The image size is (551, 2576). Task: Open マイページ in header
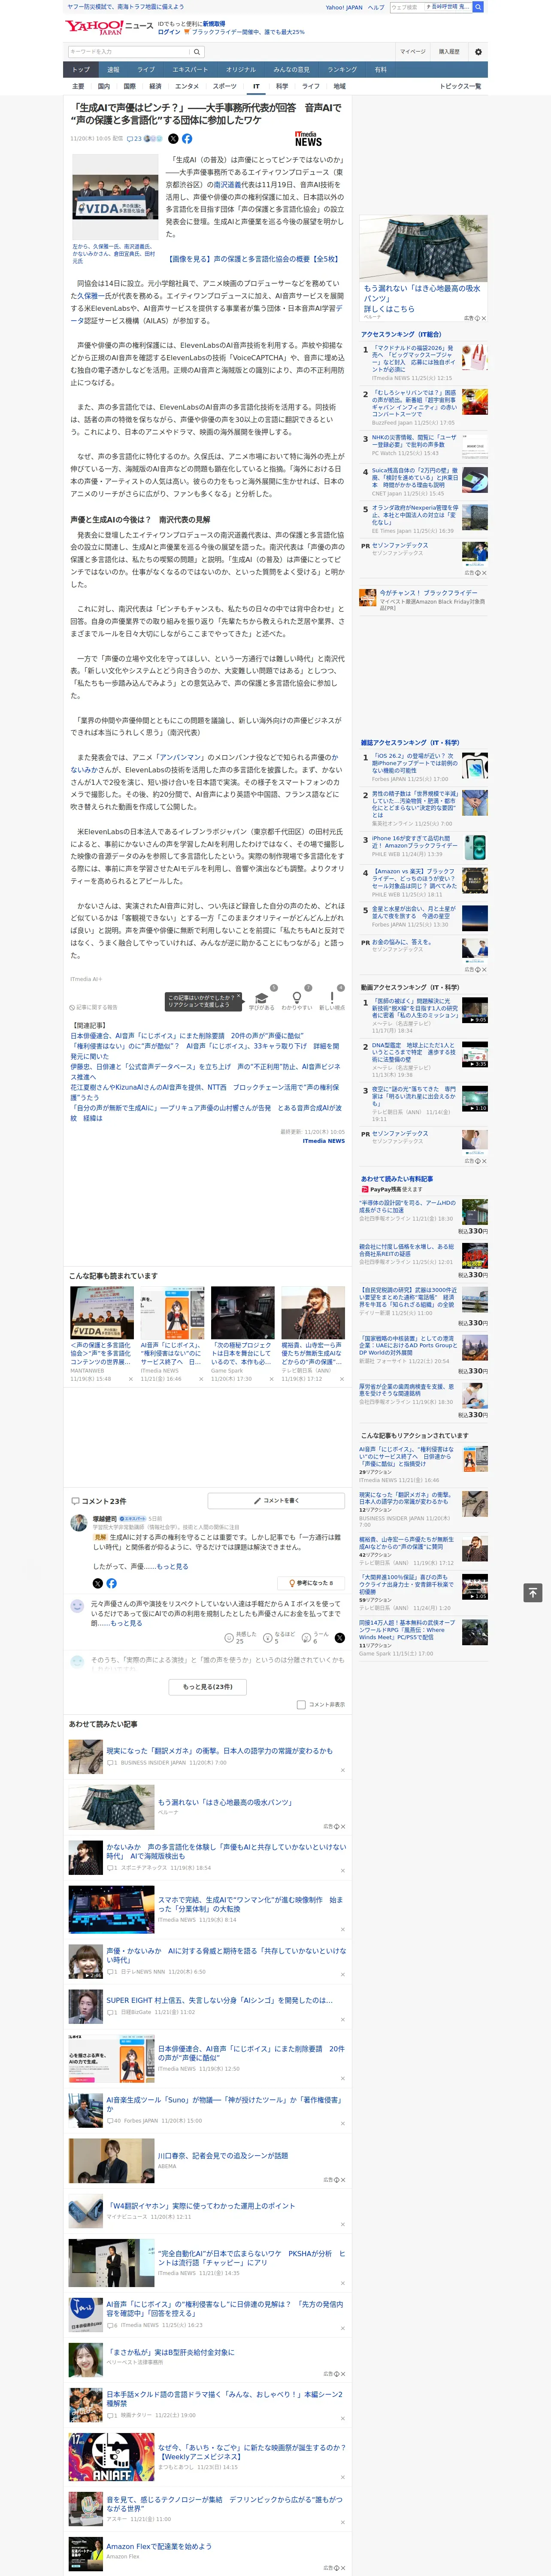413,52
